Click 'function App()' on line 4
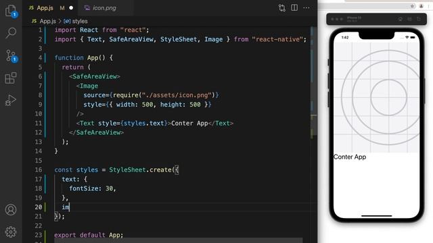433x243 pixels. pyautogui.click(x=80, y=57)
